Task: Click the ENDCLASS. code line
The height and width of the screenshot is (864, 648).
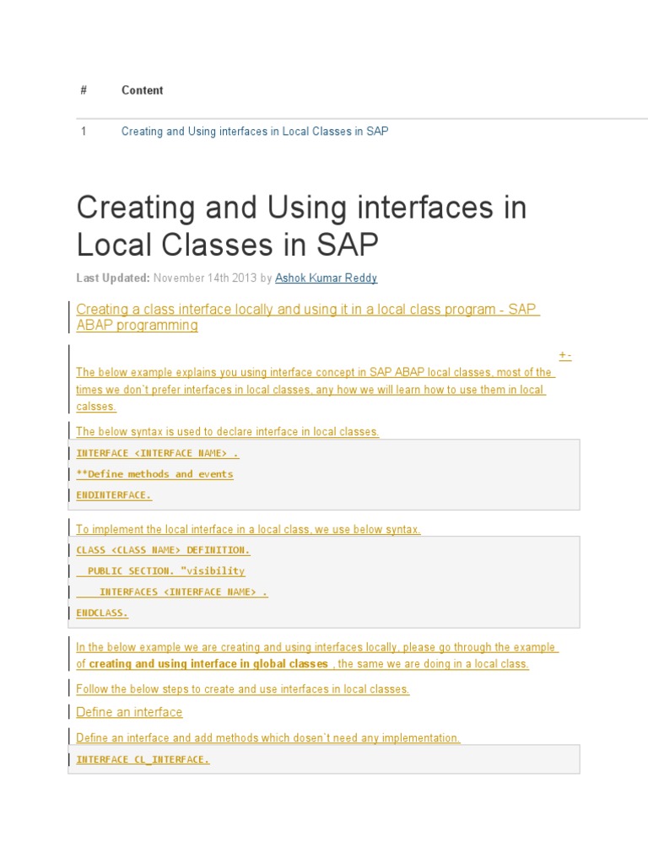Action: click(102, 613)
